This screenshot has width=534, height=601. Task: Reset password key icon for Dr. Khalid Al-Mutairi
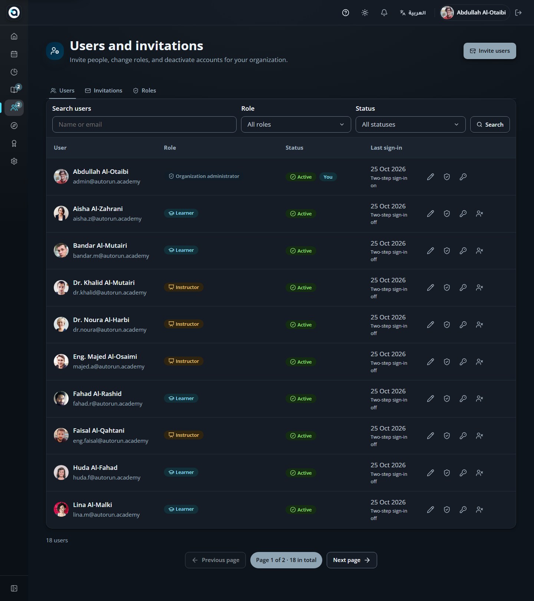pos(463,287)
